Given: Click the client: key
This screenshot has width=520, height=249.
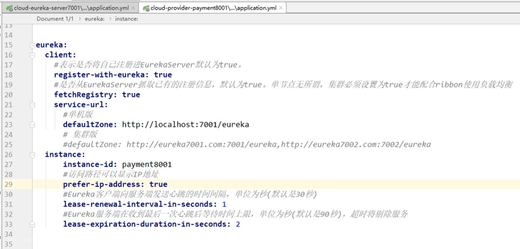Looking at the screenshot, I should click(x=60, y=55).
